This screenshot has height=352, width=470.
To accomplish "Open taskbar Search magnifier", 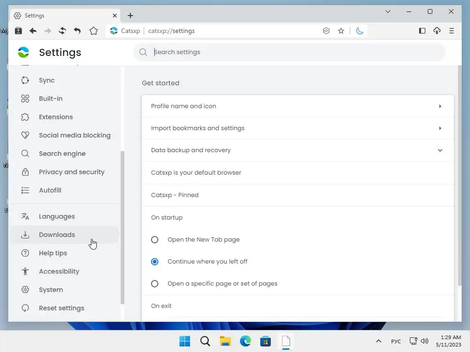I will click(x=205, y=341).
